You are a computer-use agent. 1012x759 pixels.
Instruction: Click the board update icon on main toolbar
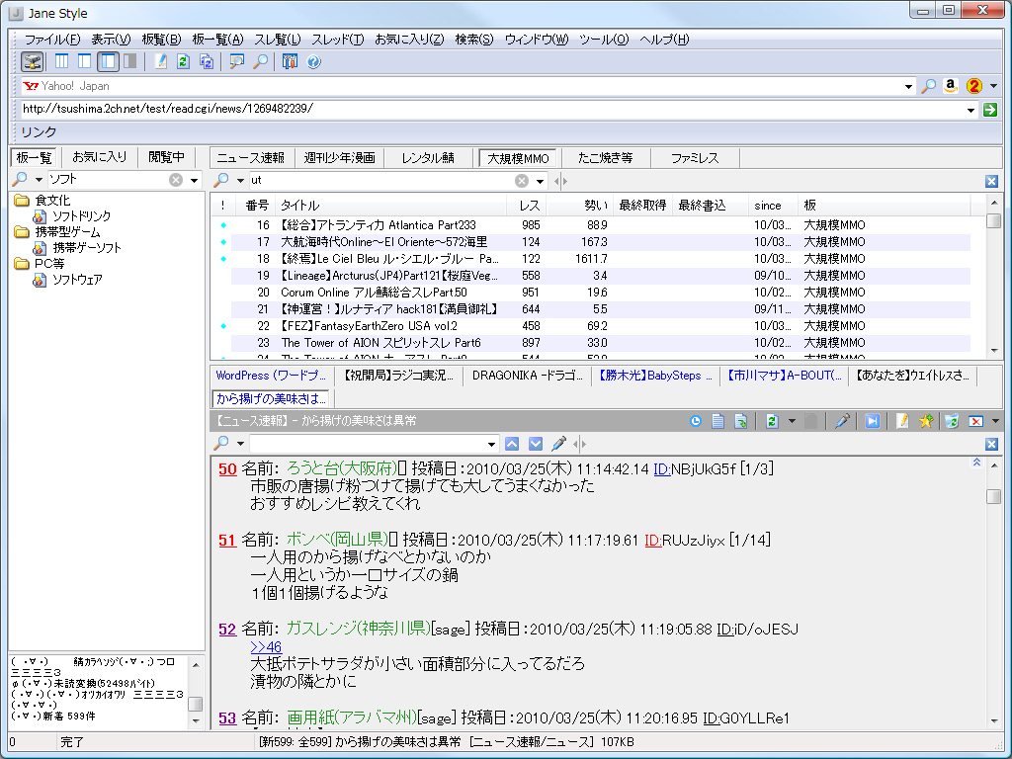click(x=182, y=61)
